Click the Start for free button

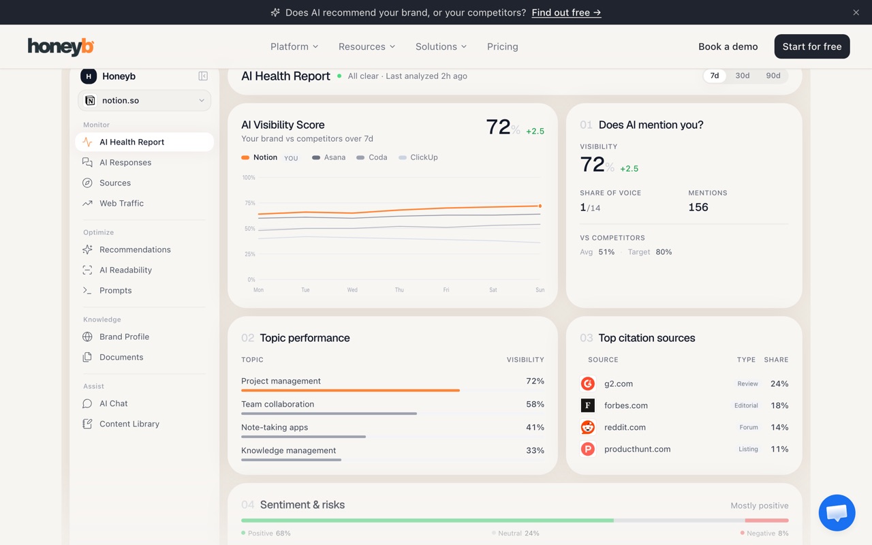tap(812, 46)
